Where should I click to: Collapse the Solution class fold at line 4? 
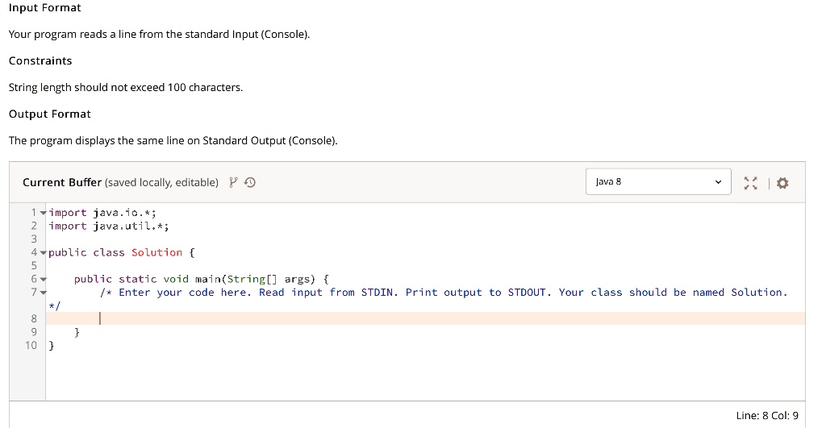coord(44,253)
